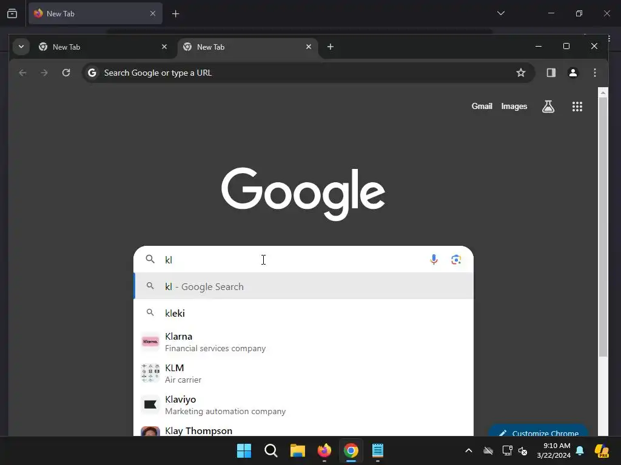This screenshot has width=621, height=465.
Task: Open the Images link
Action: point(514,107)
